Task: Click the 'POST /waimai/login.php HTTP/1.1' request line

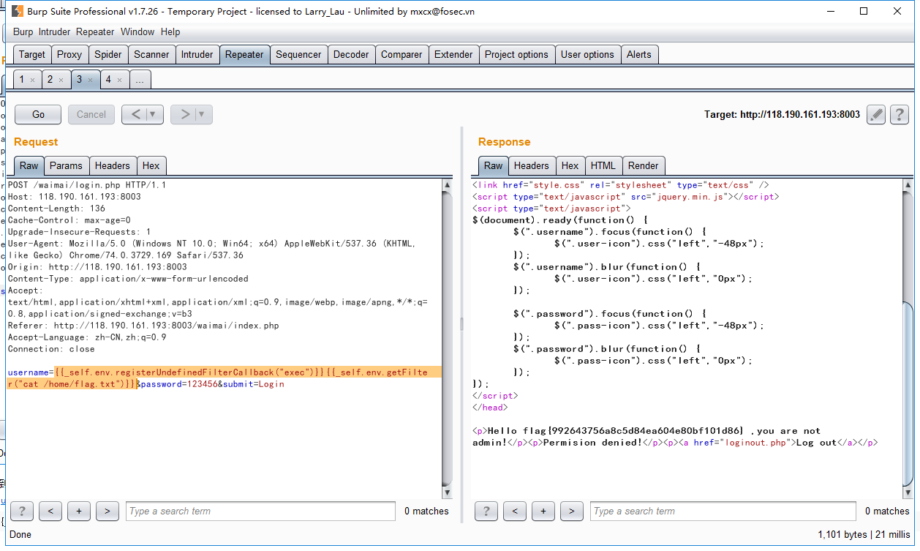Action: (87, 185)
